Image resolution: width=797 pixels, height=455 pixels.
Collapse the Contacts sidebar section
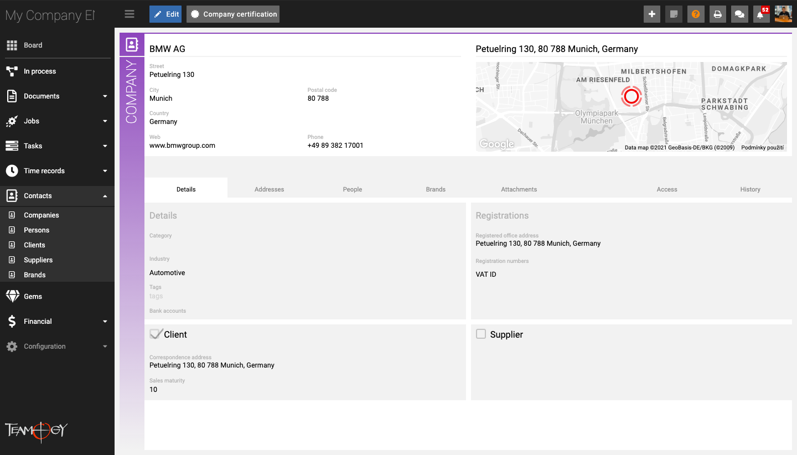coord(105,196)
